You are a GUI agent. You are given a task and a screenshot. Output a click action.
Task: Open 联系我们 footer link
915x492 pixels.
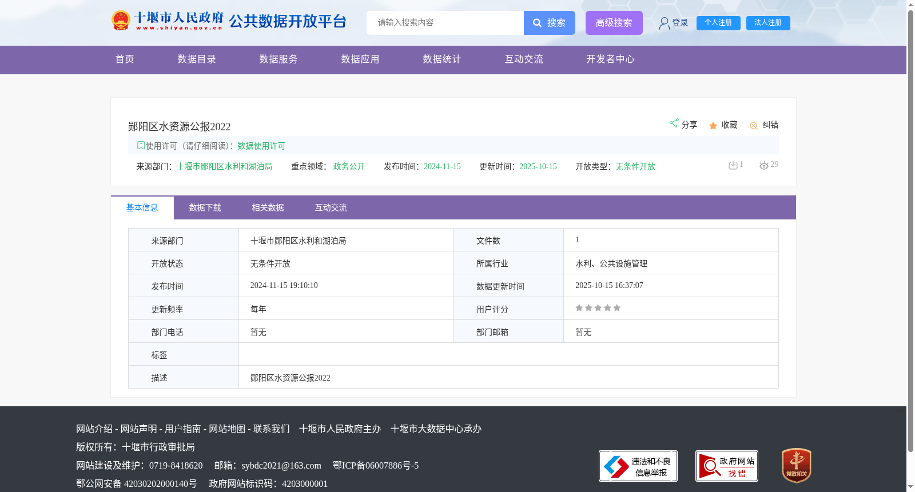click(x=272, y=429)
